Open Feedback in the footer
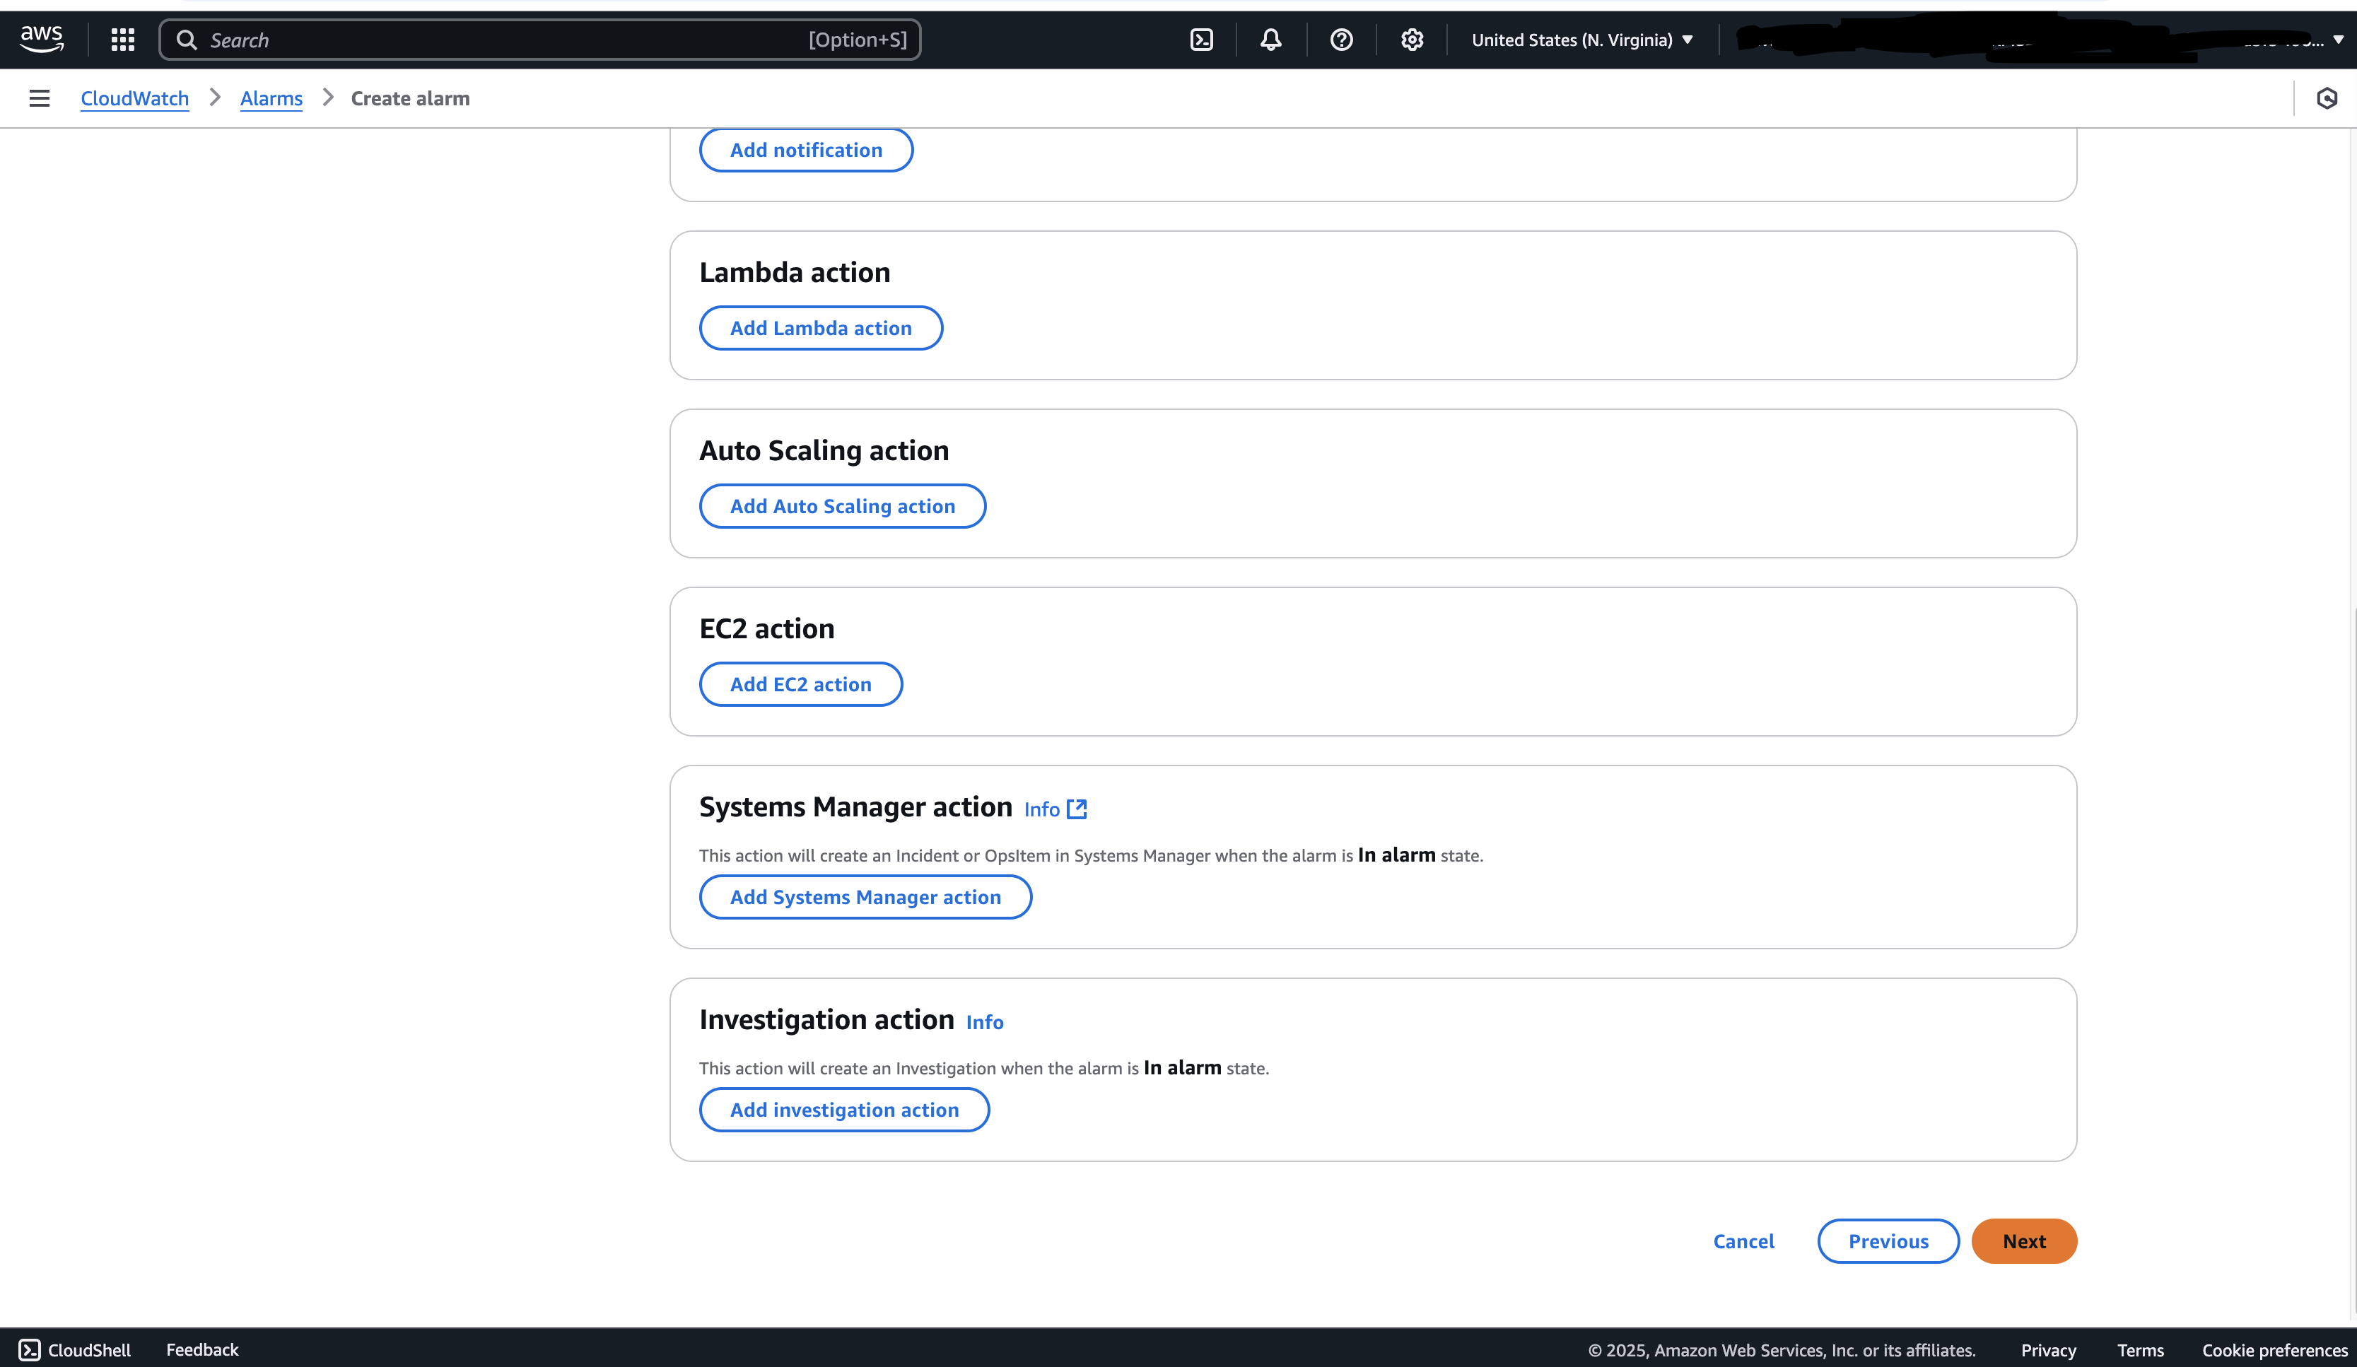 click(x=202, y=1349)
